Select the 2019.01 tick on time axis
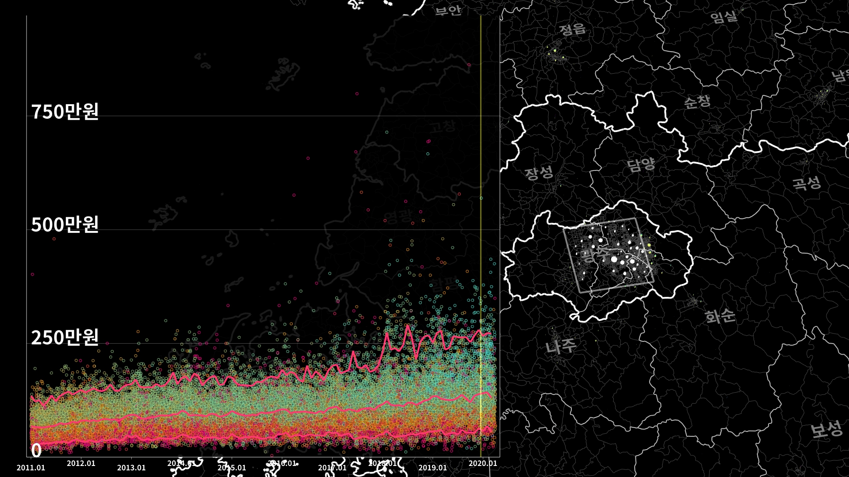849x477 pixels. click(x=432, y=467)
